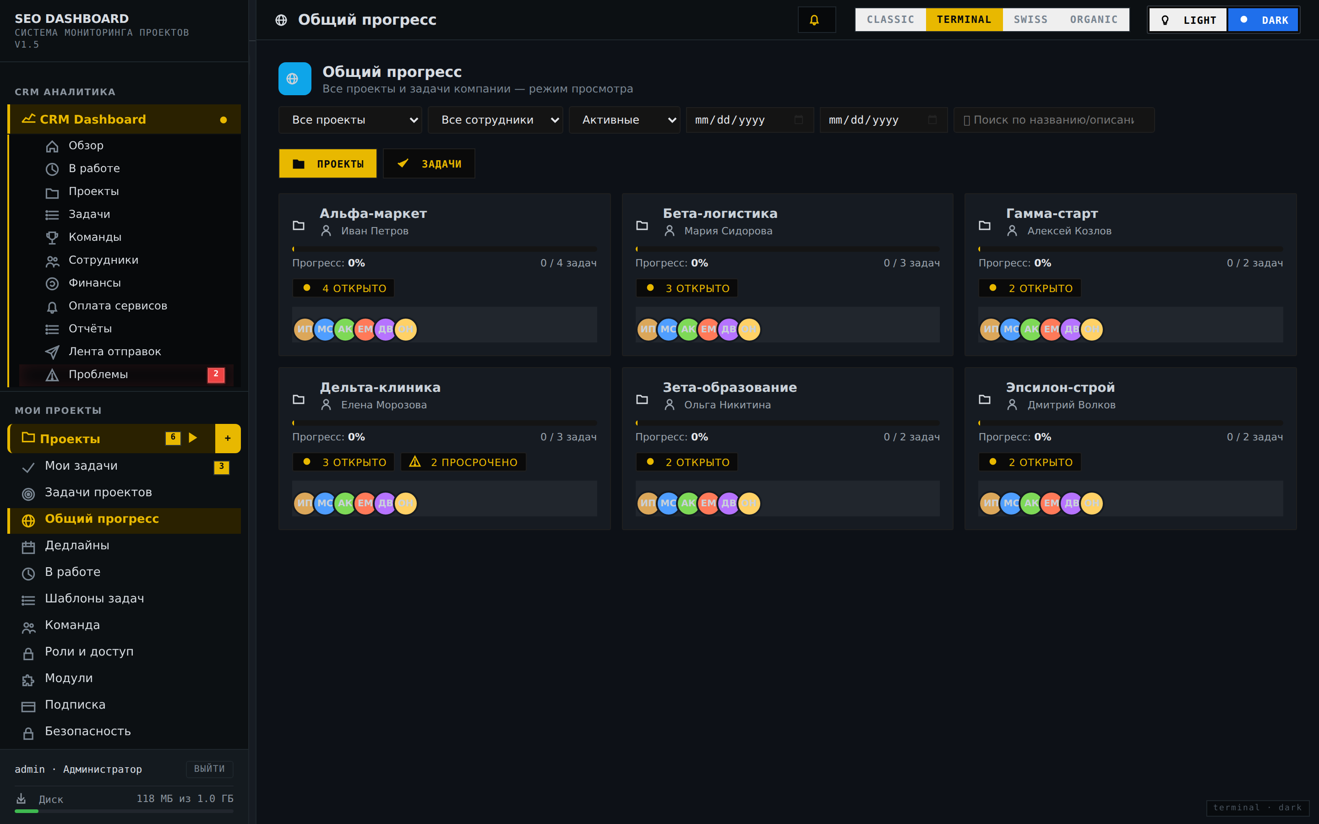Click the 4 ОТКРЫТО badge in Альфа-маркет
Screen dimensions: 1319x824
pos(343,288)
